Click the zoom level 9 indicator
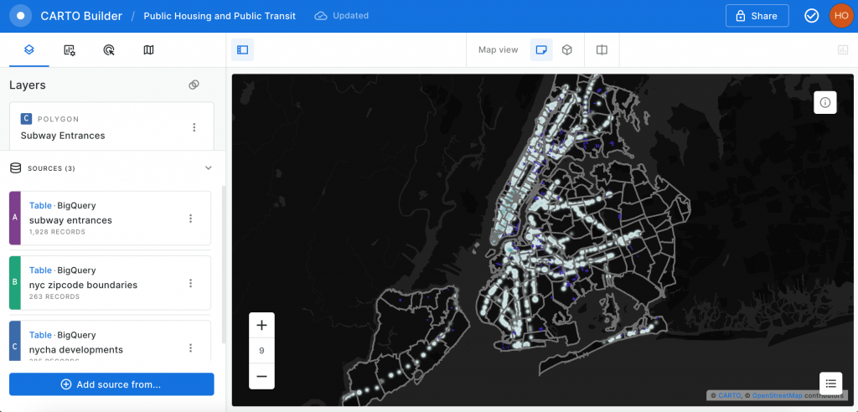858x412 pixels. tap(261, 351)
